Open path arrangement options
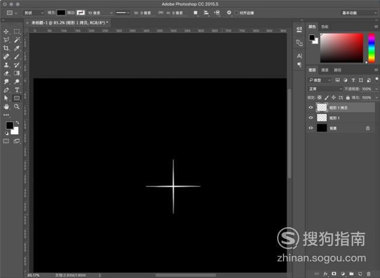380x278 pixels. click(x=217, y=13)
